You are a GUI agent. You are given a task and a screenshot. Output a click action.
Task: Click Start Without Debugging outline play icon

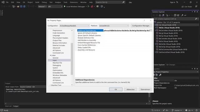pyautogui.click(x=88, y=6)
